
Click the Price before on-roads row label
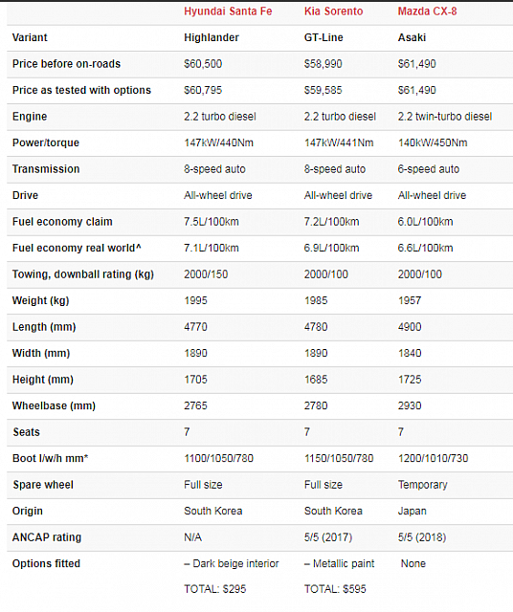(x=66, y=64)
